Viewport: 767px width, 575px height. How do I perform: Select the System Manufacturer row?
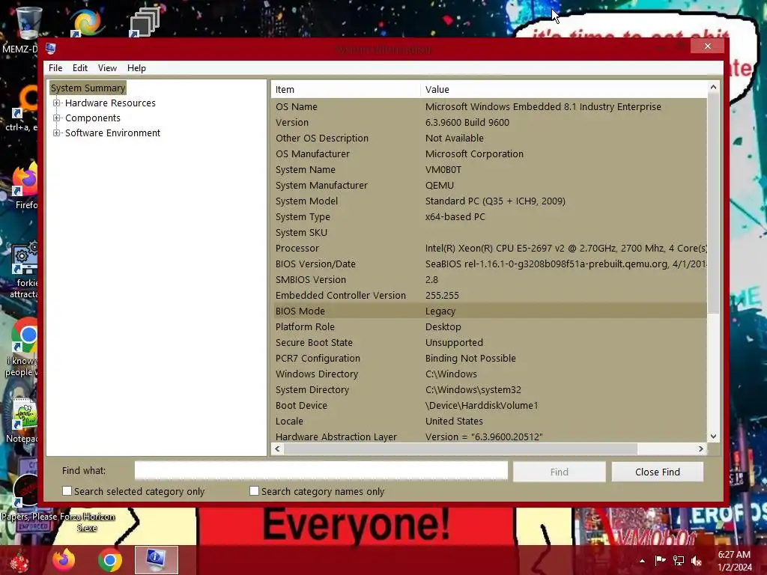pos(489,186)
